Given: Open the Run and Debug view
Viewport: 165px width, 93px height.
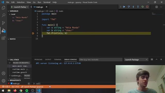Looking at the screenshot, I should pos(3,30).
